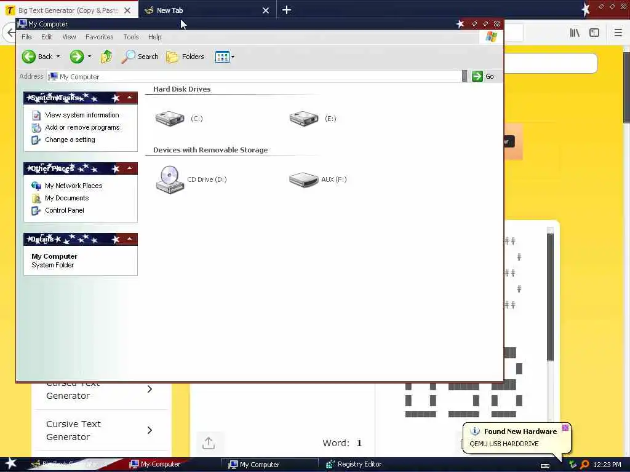Viewport: 630px width, 472px height.
Task: Open the browser hamburger menu
Action: [618, 33]
